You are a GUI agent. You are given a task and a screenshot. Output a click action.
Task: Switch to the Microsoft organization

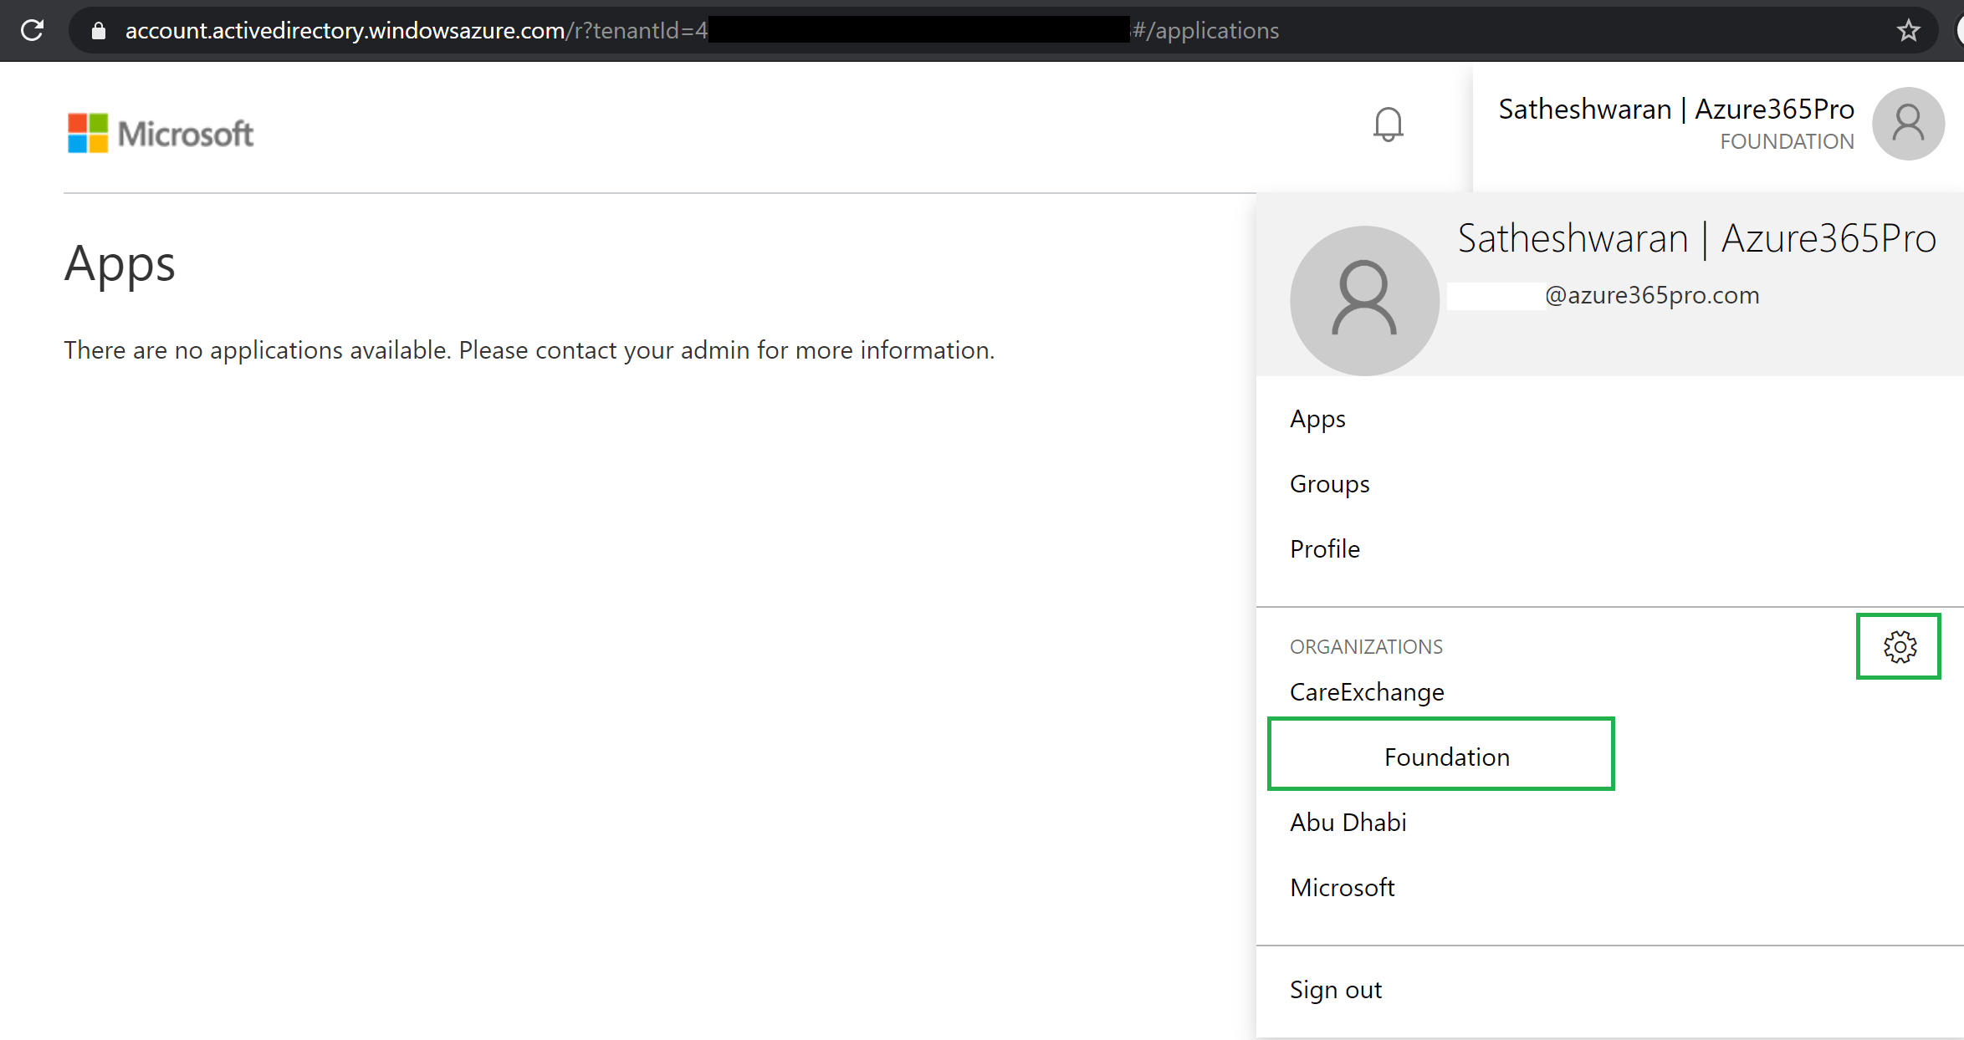click(1342, 888)
